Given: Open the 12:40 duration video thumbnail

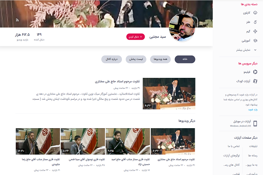Looking at the screenshot, I should pos(38,141).
